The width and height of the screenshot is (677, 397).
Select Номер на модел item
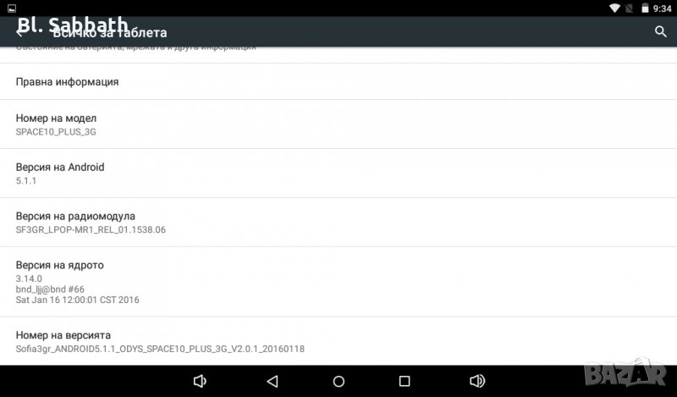(x=338, y=124)
